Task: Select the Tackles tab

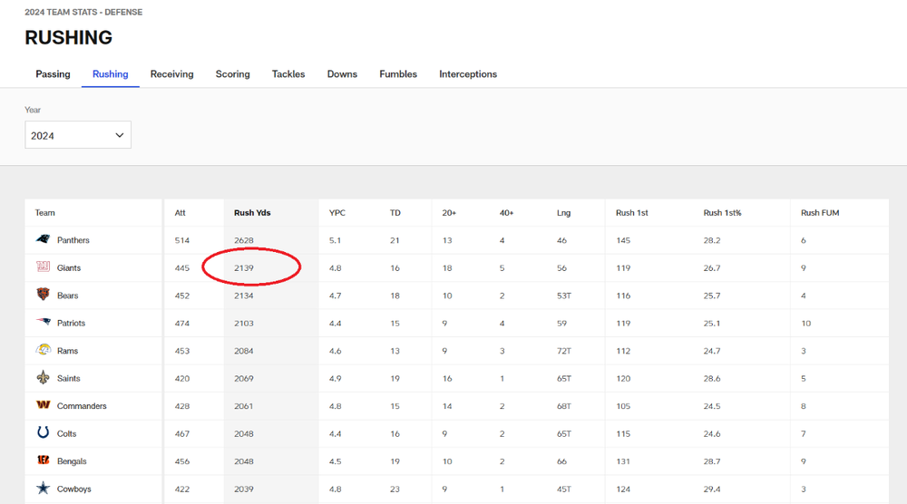Action: coord(288,74)
